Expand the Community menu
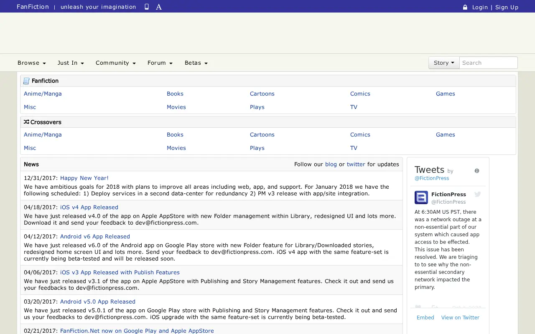Image resolution: width=535 pixels, height=334 pixels. pyautogui.click(x=116, y=63)
